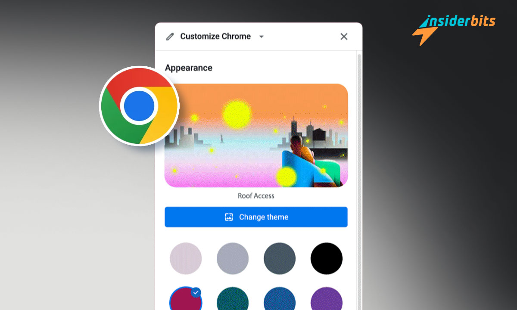
Task: Pick the blue color swatch
Action: [x=280, y=301]
